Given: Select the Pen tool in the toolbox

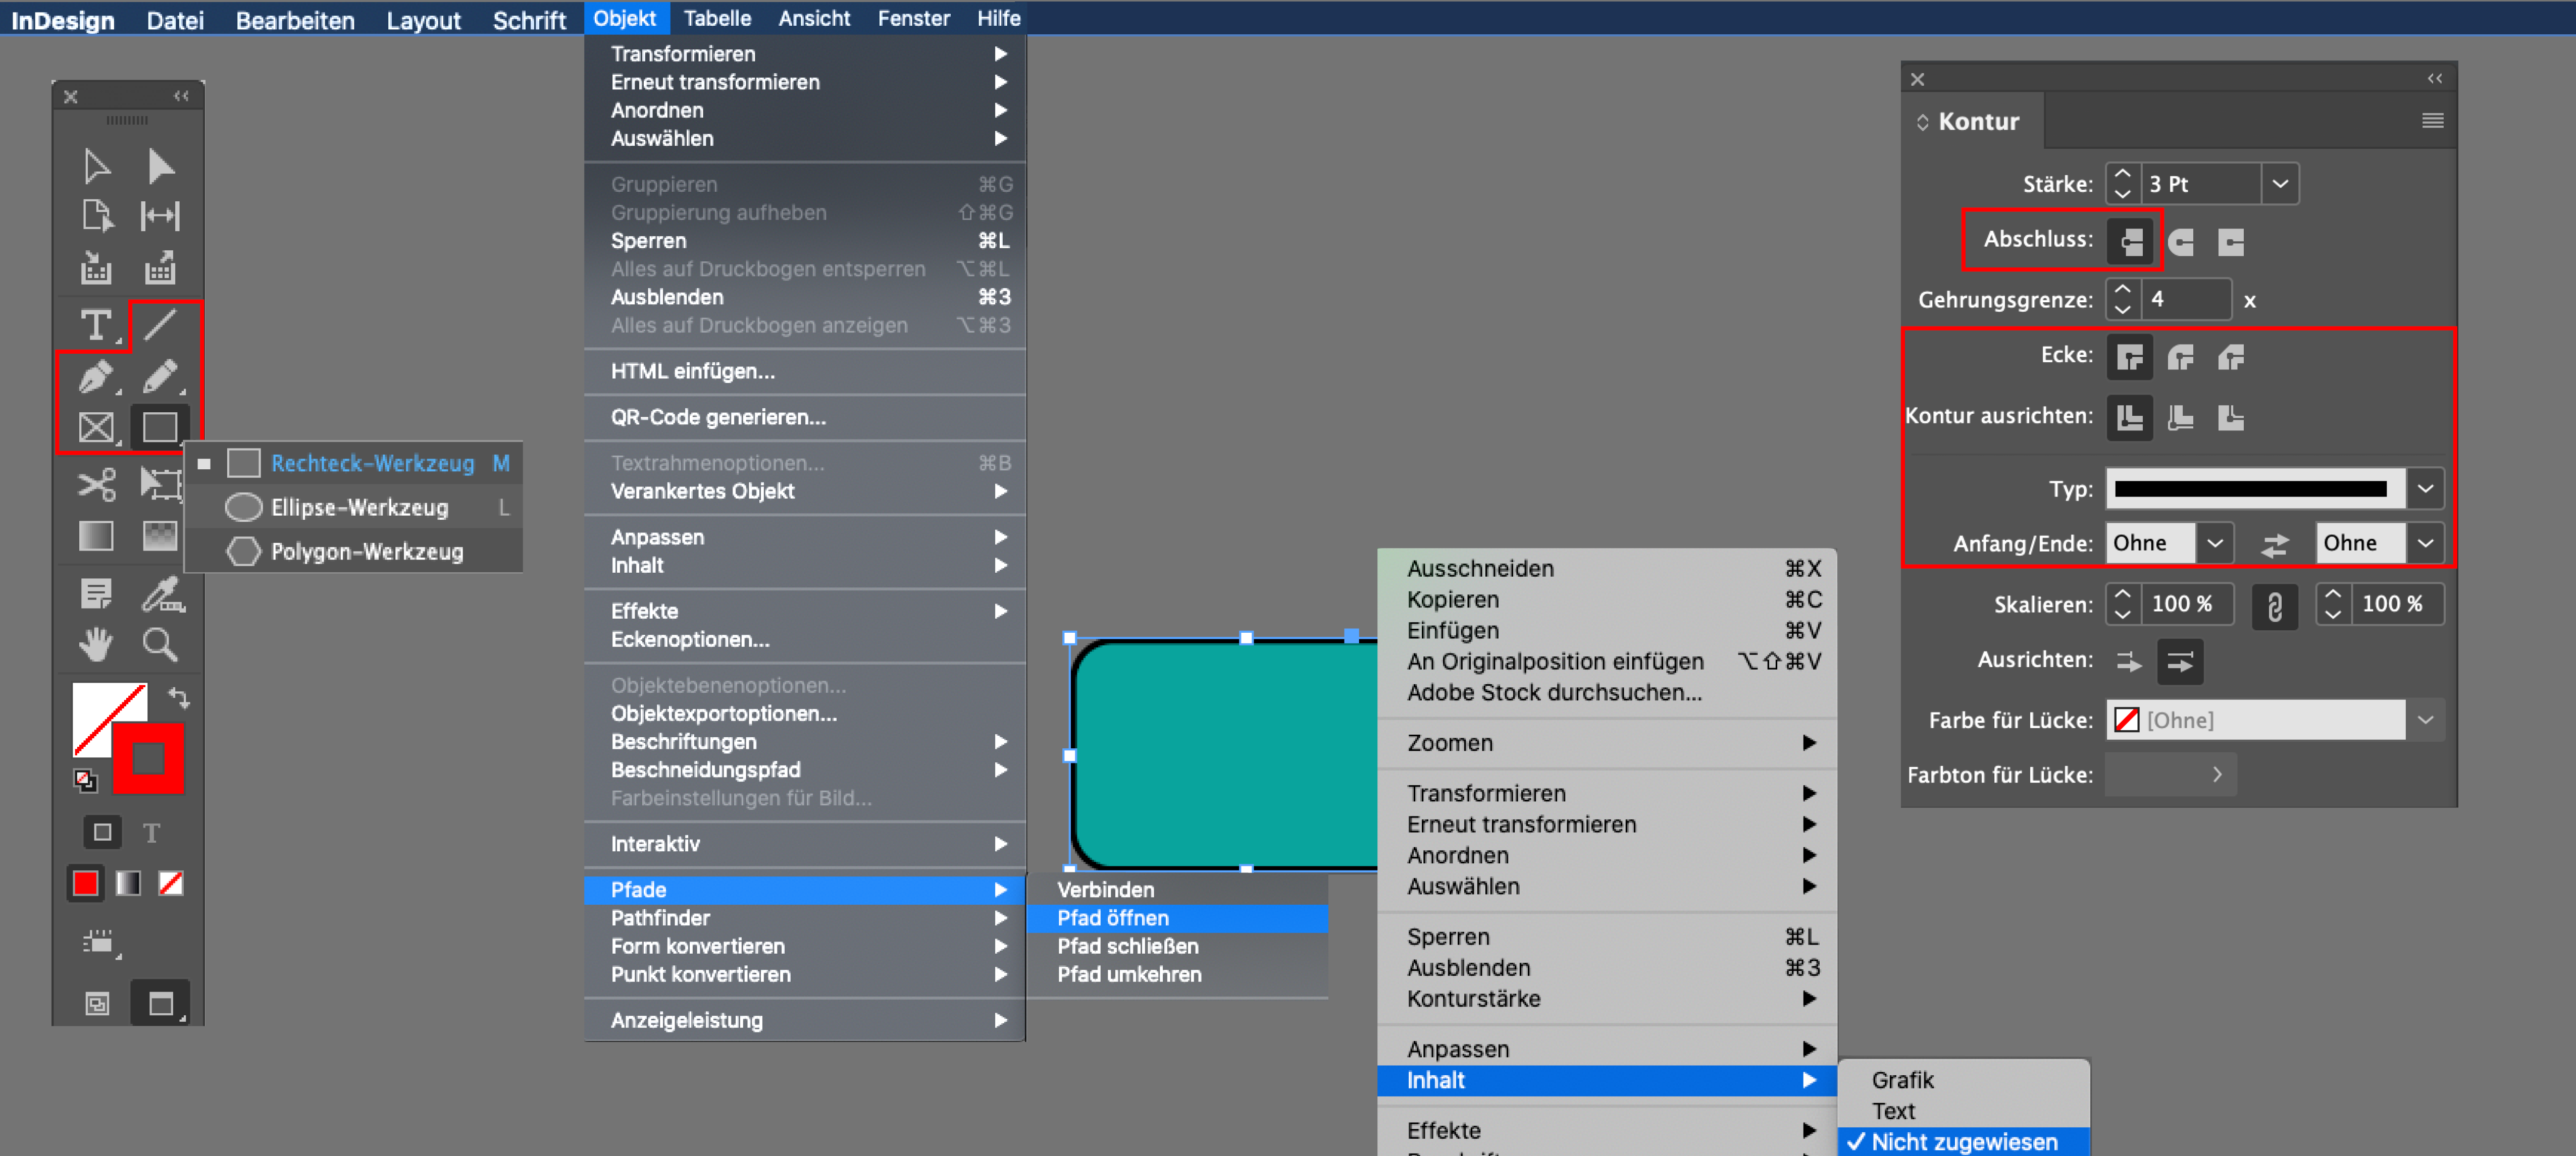Looking at the screenshot, I should pyautogui.click(x=95, y=377).
